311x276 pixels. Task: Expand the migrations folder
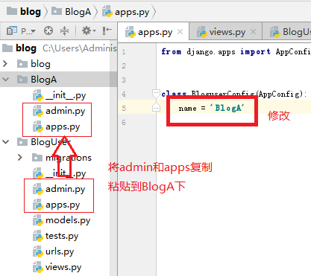coord(20,158)
